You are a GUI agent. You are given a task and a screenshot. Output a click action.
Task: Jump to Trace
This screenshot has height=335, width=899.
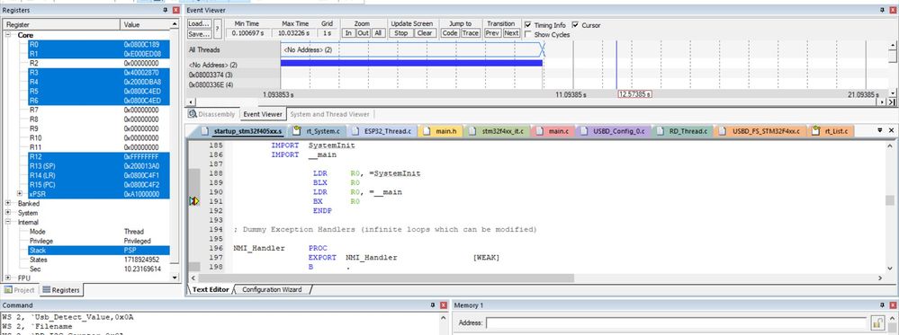coord(470,33)
